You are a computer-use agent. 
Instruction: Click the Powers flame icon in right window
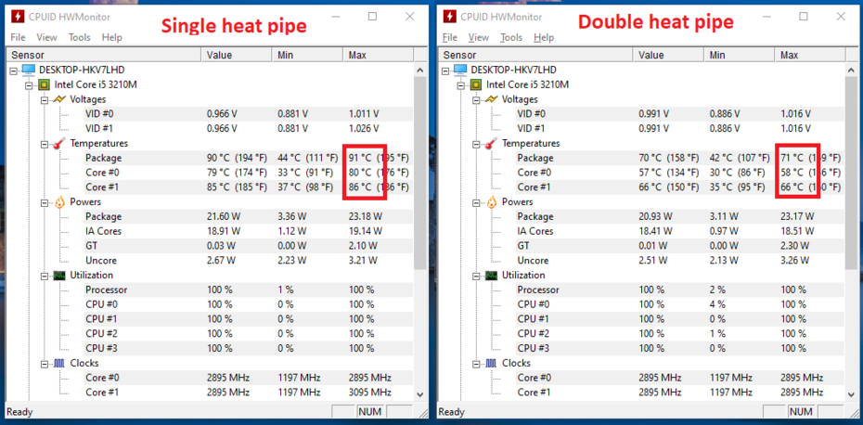492,202
